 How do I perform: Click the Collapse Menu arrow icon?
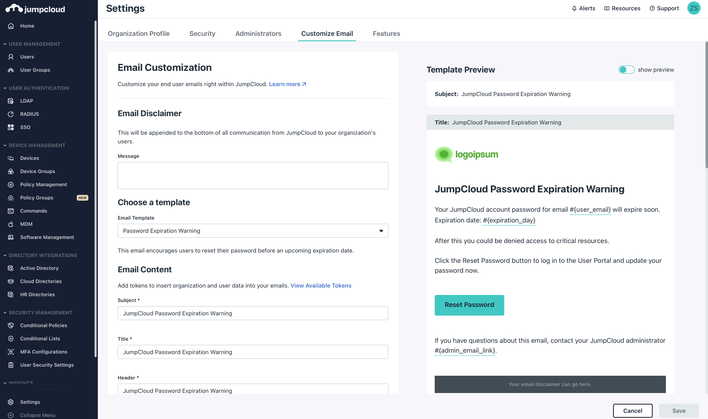click(11, 415)
